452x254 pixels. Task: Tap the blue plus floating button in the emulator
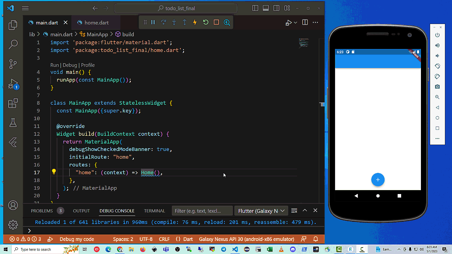pyautogui.click(x=378, y=180)
